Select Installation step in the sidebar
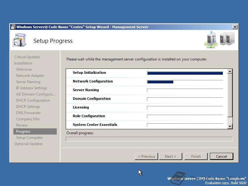The height and width of the screenshot is (186, 248). click(x=23, y=63)
